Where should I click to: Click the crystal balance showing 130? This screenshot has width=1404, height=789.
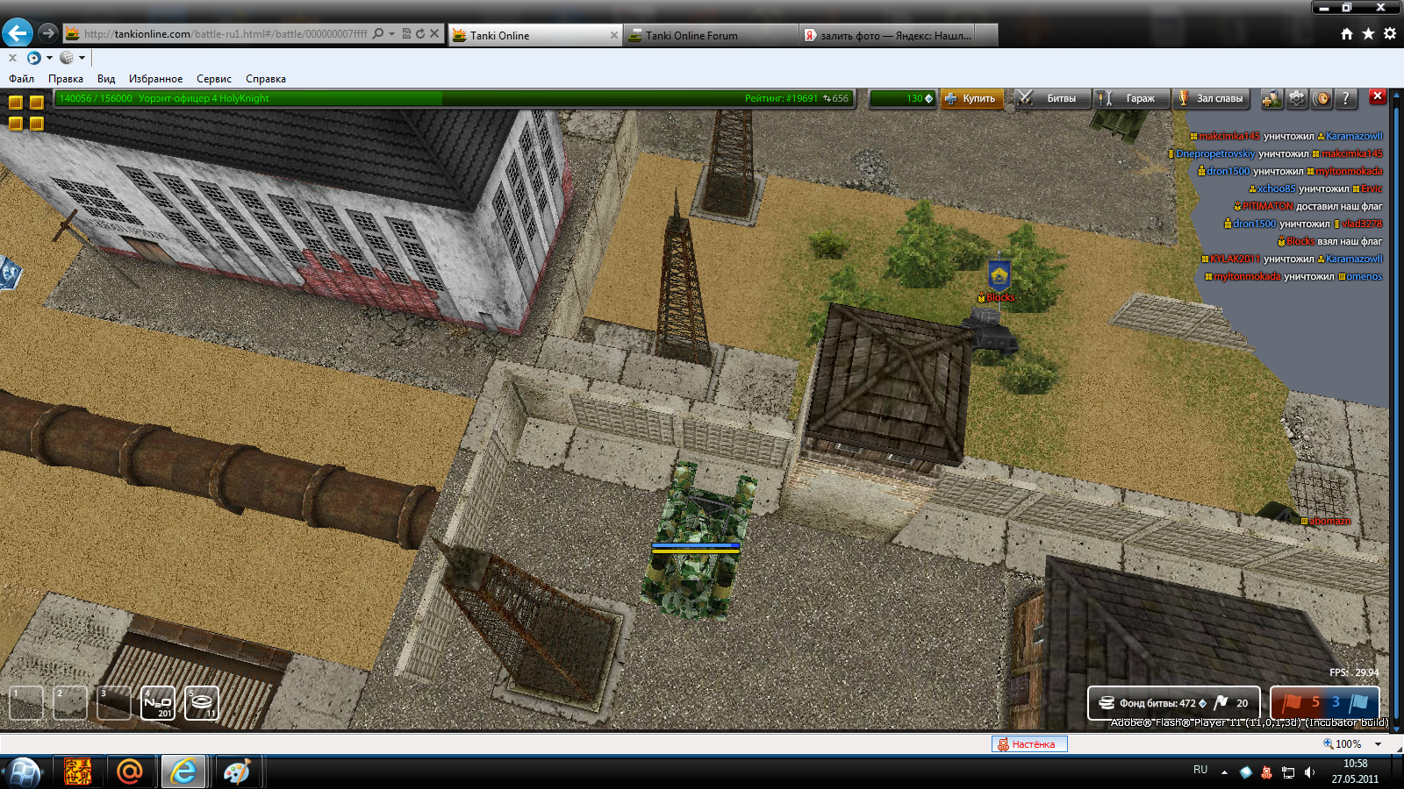pyautogui.click(x=903, y=98)
